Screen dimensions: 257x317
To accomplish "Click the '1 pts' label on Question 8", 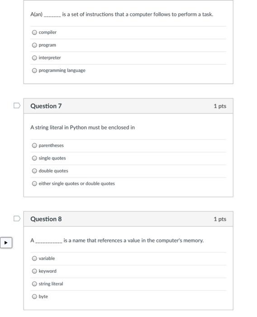I will [x=220, y=219].
